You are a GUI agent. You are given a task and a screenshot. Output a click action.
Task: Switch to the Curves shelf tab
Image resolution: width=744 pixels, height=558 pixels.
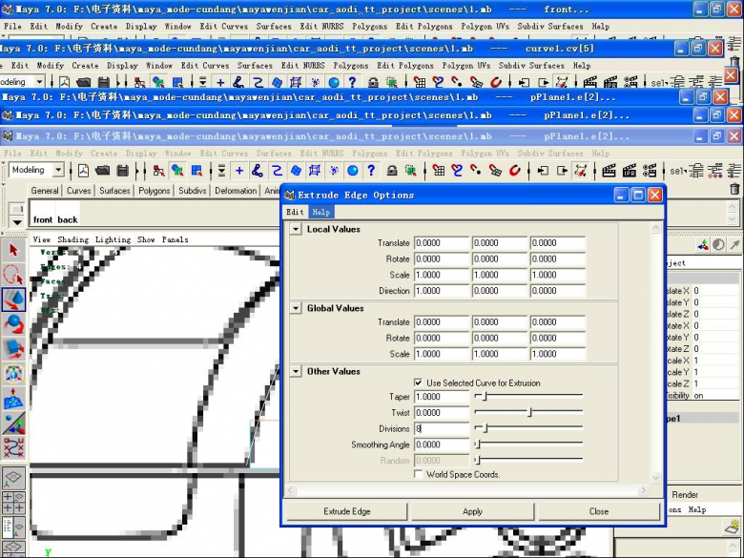[x=79, y=191]
